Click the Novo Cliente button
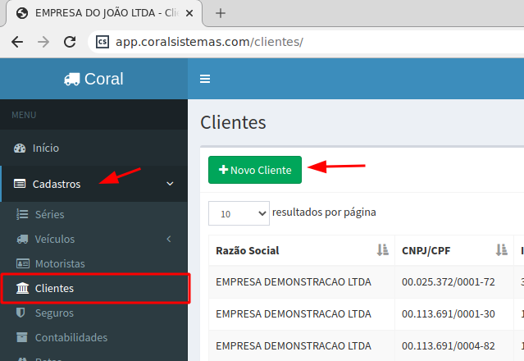The width and height of the screenshot is (524, 361). (255, 170)
